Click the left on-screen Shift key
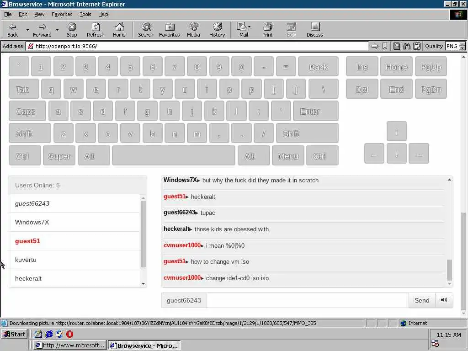 (30, 133)
